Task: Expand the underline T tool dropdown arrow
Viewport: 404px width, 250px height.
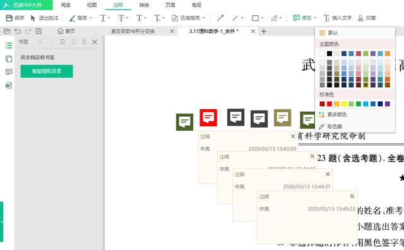Action: 109,18
